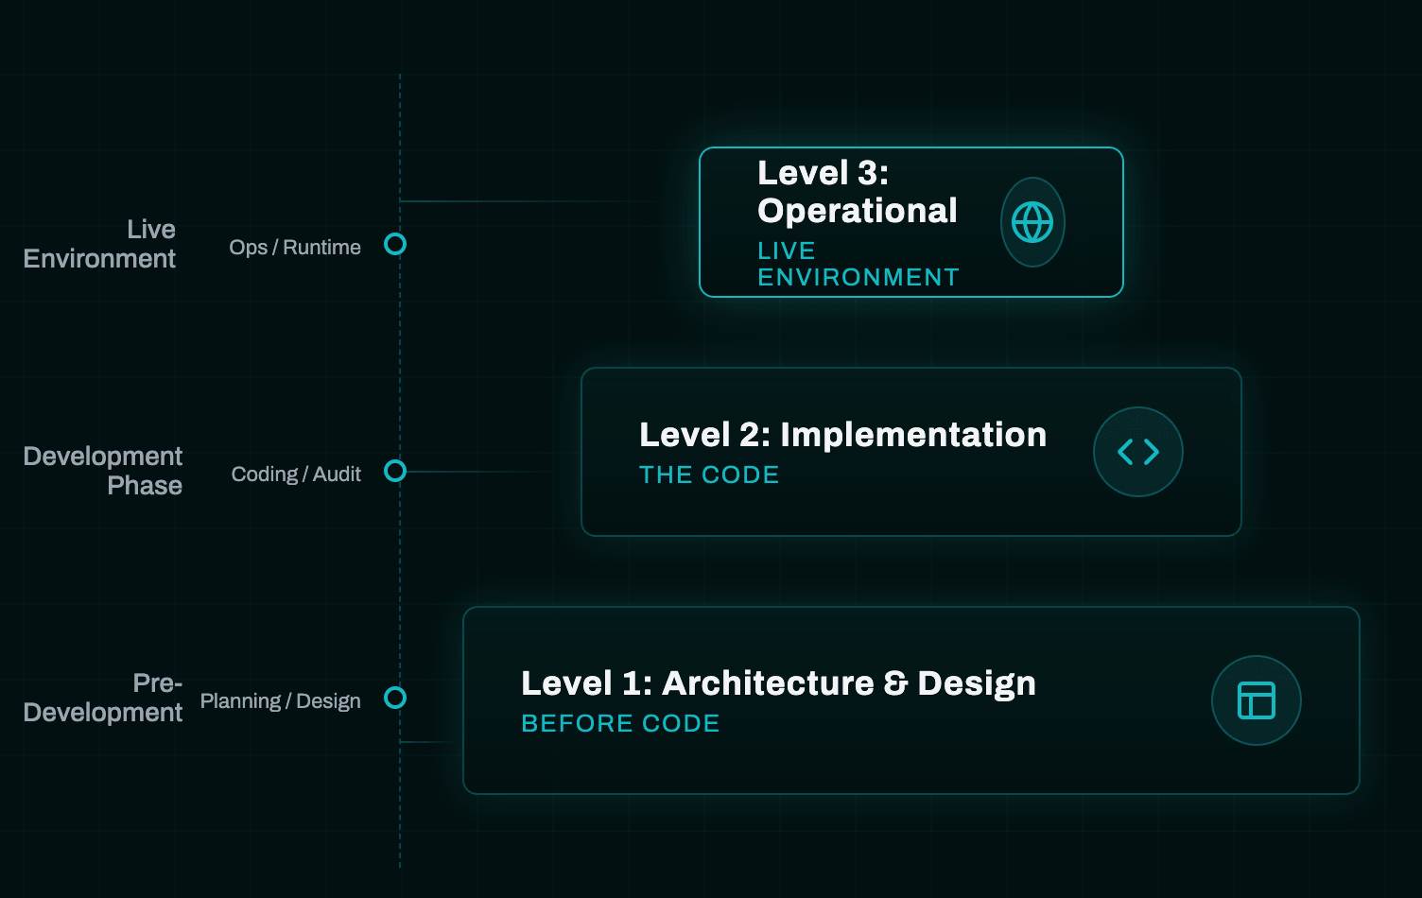The image size is (1422, 898).
Task: Select the Live Environment phase label
Action: (99, 244)
